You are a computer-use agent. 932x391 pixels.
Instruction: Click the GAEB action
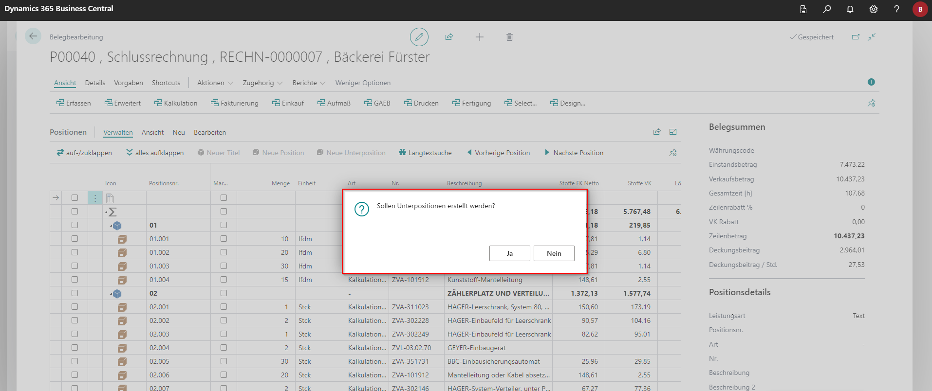tap(377, 103)
